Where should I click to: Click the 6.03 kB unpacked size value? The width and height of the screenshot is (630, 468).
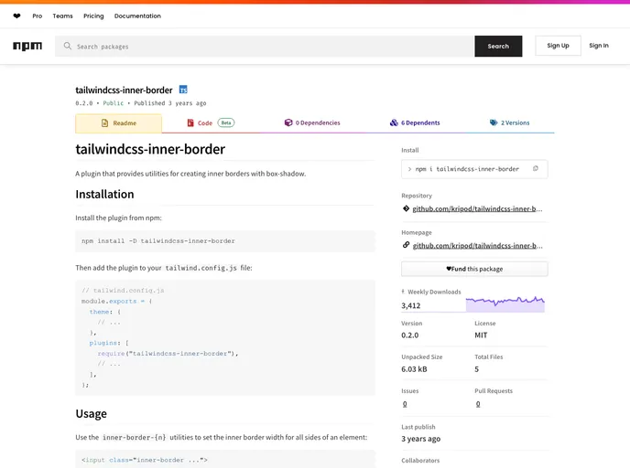(x=414, y=369)
